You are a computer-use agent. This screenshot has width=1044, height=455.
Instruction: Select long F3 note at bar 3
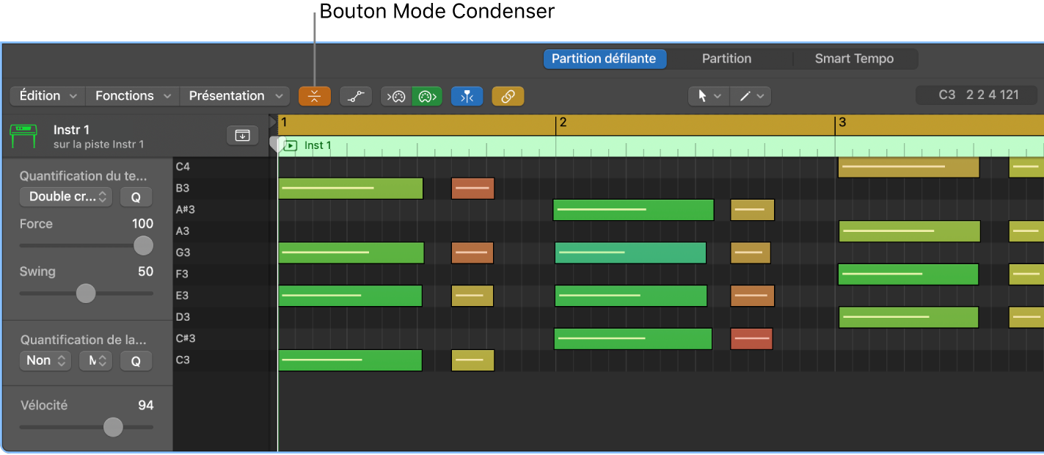(x=908, y=274)
